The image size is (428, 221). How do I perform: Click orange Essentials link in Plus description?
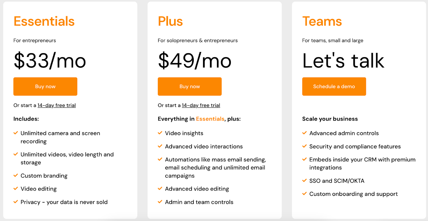[210, 119]
